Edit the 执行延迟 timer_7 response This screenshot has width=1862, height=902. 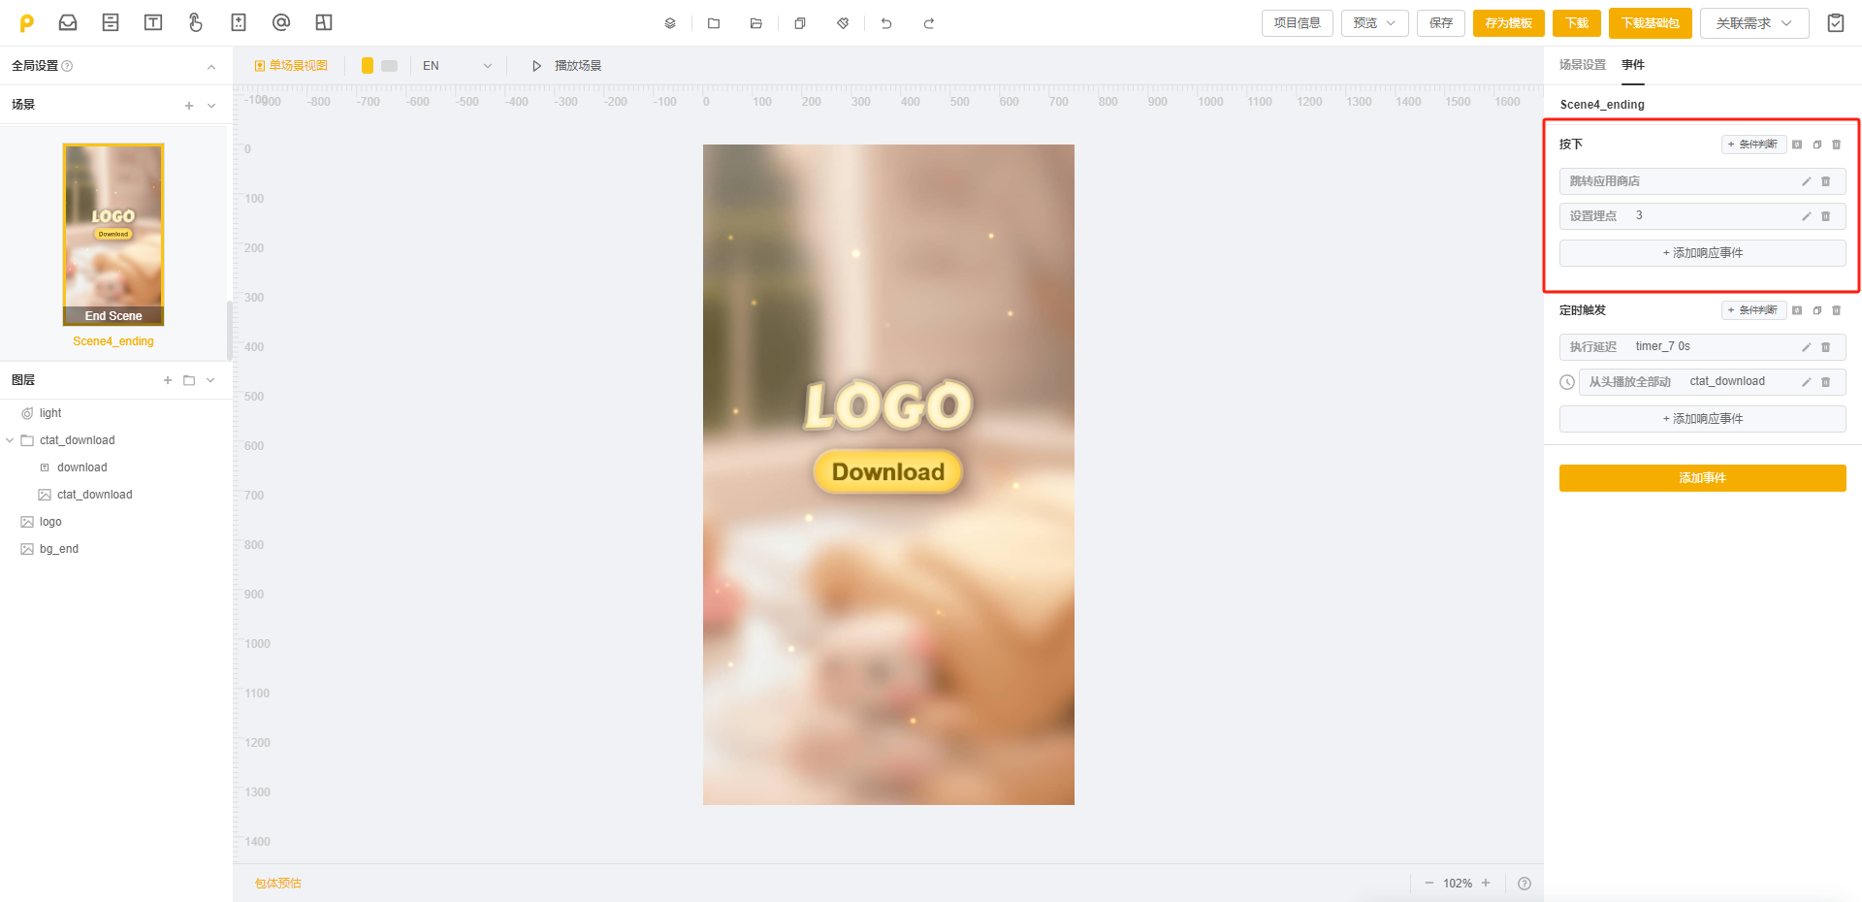(x=1806, y=347)
